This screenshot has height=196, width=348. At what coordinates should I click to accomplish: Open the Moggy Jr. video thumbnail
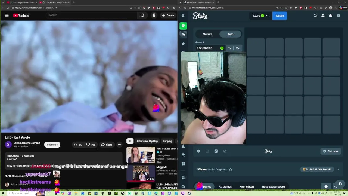pos(141,173)
